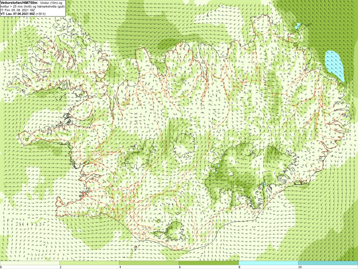
Task: Click the 4–6 m/s green legend swatch
Action: pyautogui.click(x=149, y=263)
